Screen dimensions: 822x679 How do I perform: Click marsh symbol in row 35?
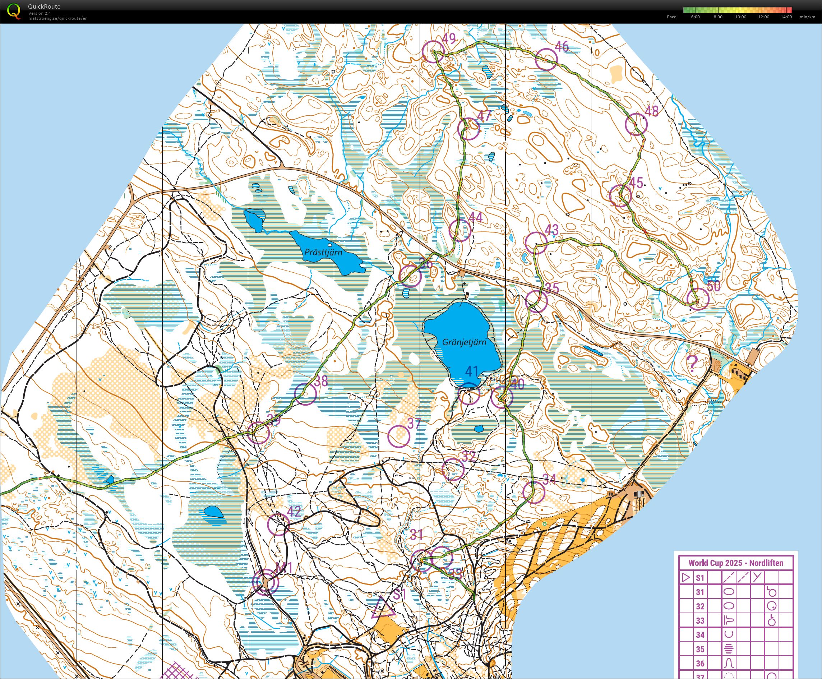point(729,649)
